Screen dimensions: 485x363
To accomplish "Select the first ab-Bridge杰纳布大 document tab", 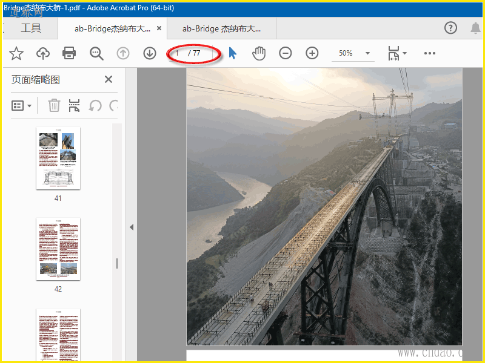I will (x=112, y=28).
